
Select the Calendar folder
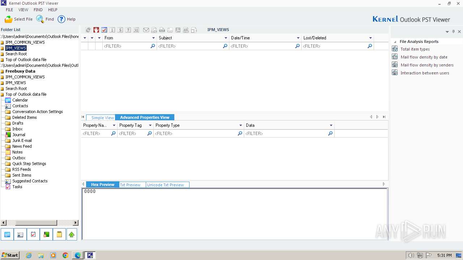coord(20,100)
